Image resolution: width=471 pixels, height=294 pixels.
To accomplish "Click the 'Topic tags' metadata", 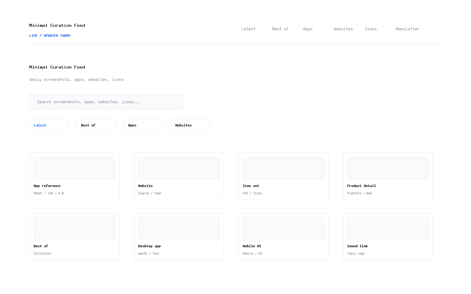I will [356, 253].
